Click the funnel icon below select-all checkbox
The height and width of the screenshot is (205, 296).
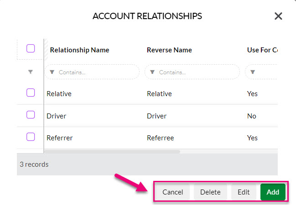coord(31,72)
